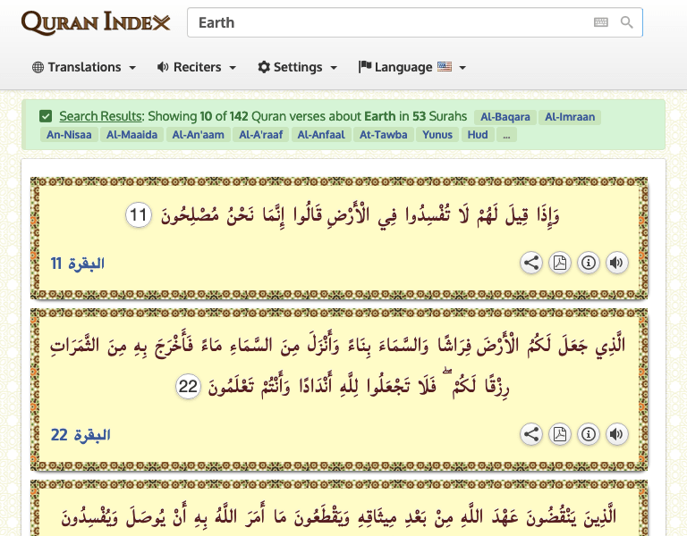Show info for verse 11
Viewport: 687px width, 536px height.
click(x=589, y=263)
